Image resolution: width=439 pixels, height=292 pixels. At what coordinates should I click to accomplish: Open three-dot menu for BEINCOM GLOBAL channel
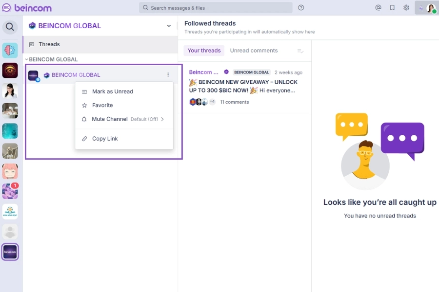click(x=168, y=74)
